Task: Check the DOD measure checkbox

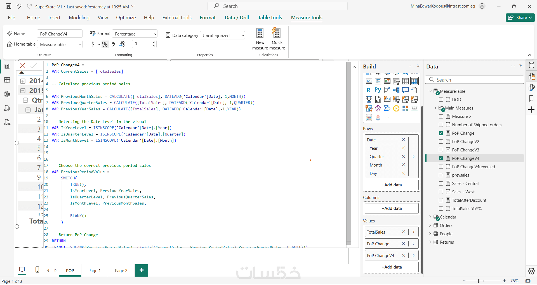Action: point(441,100)
